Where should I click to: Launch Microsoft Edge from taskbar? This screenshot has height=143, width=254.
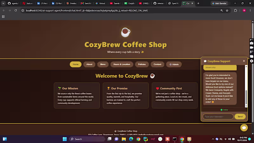131,139
